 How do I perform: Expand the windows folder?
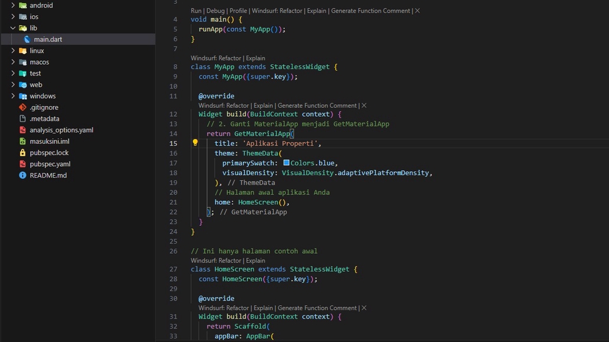click(x=13, y=96)
